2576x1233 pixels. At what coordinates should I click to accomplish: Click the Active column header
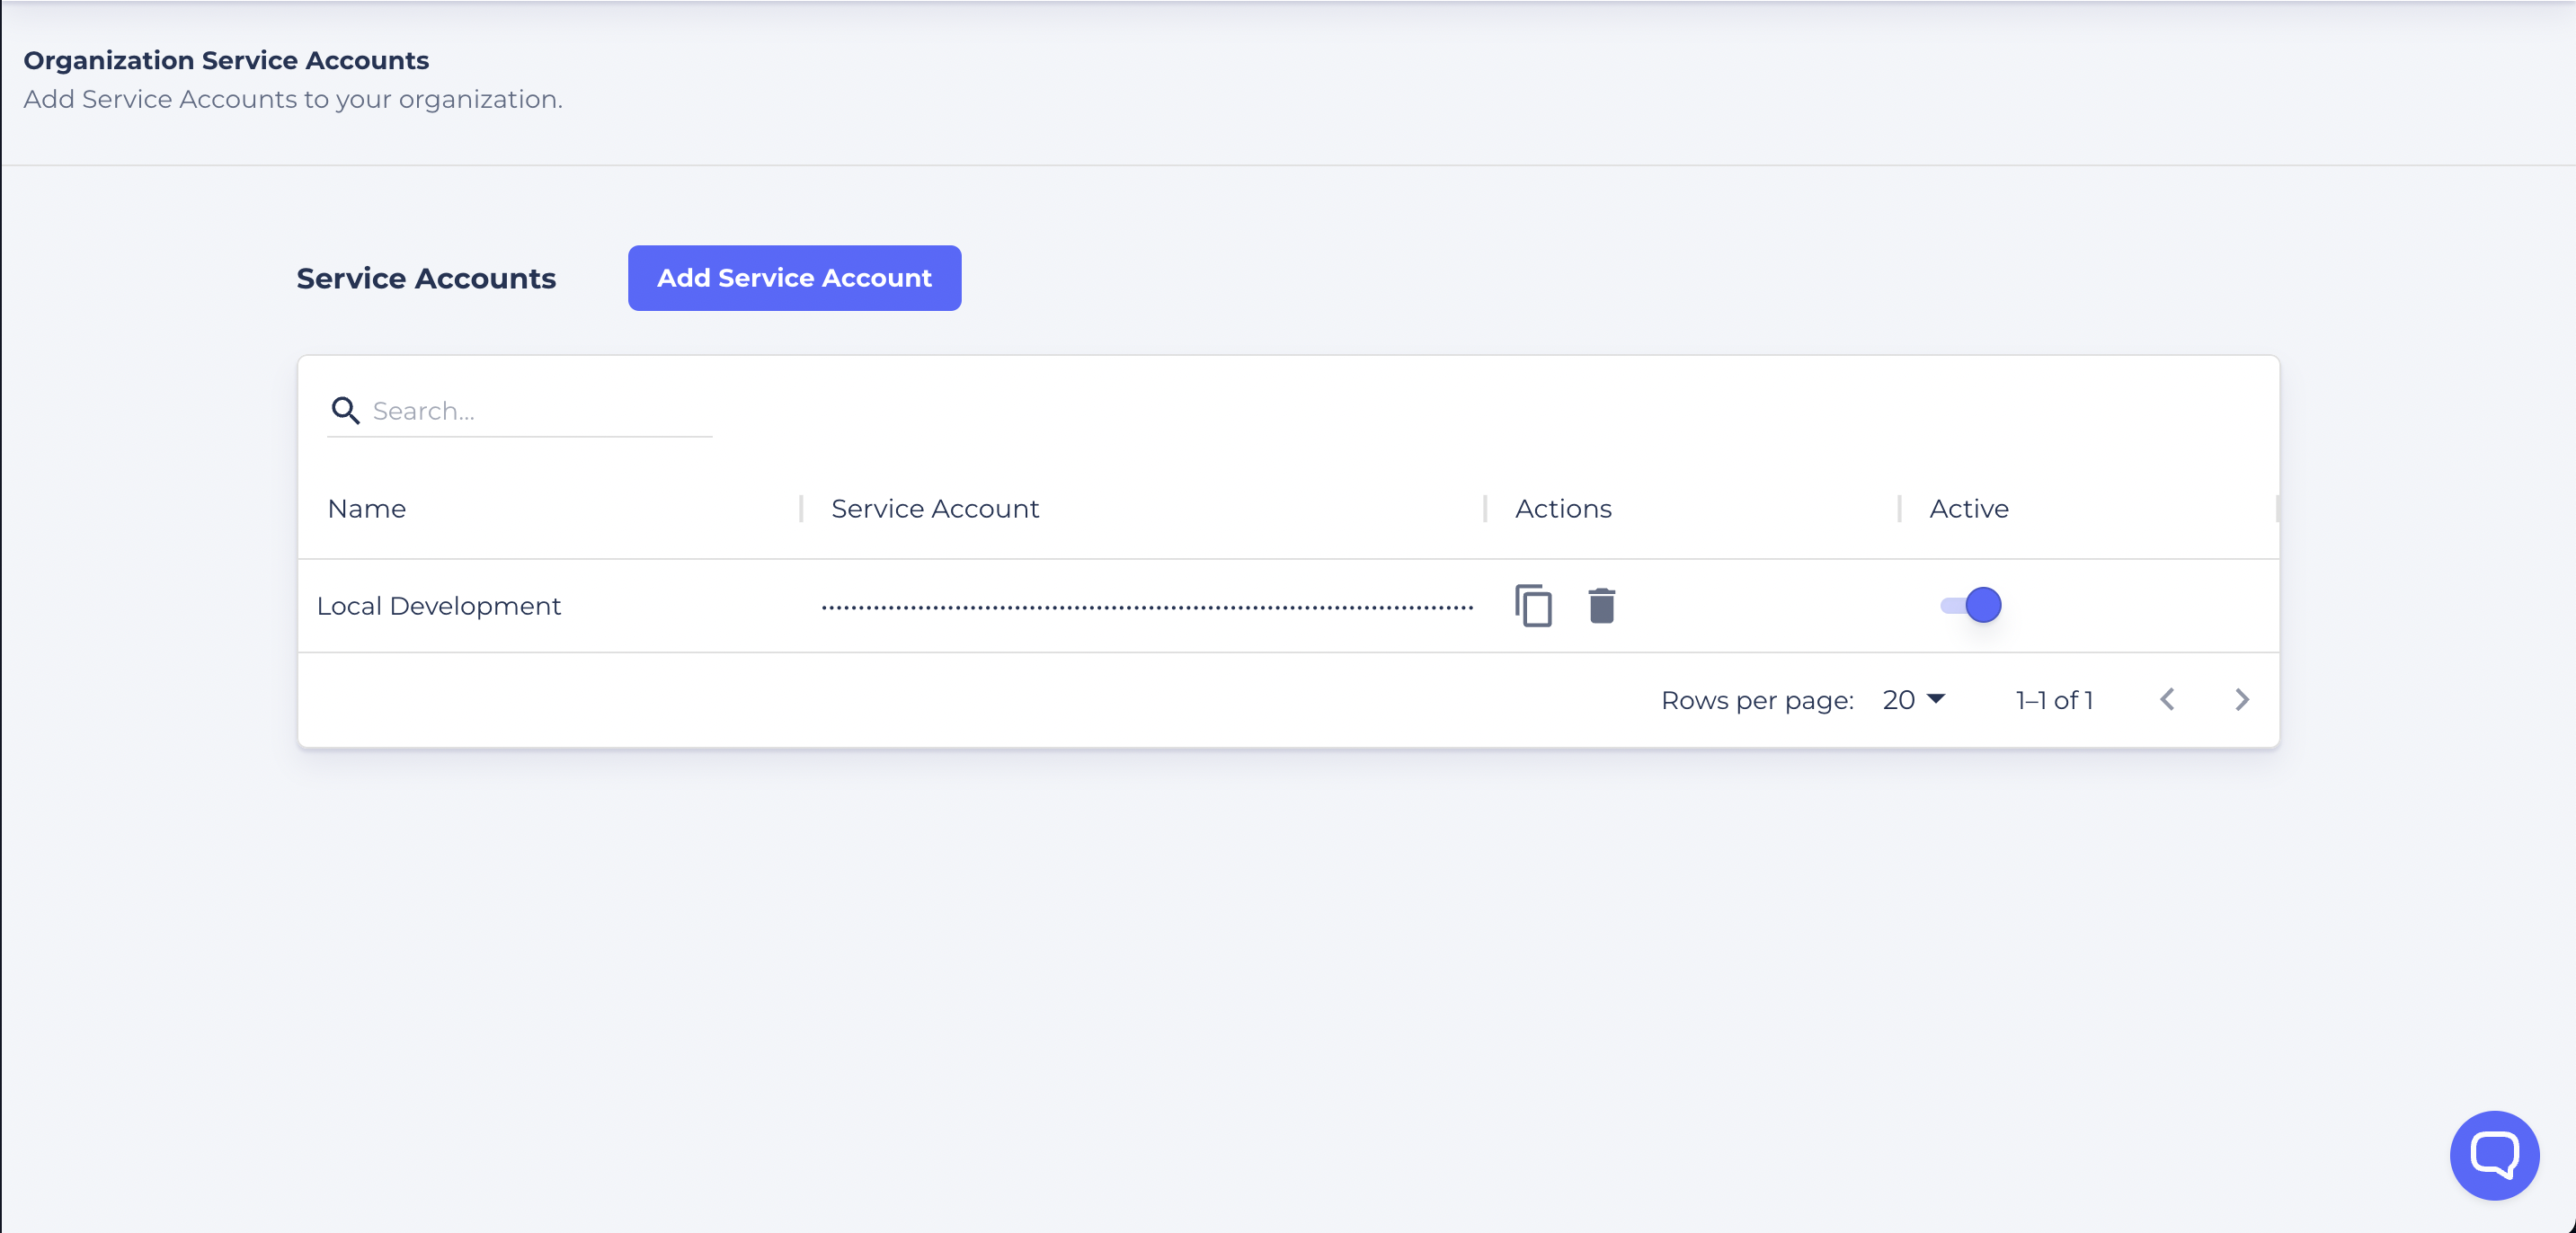tap(1968, 508)
